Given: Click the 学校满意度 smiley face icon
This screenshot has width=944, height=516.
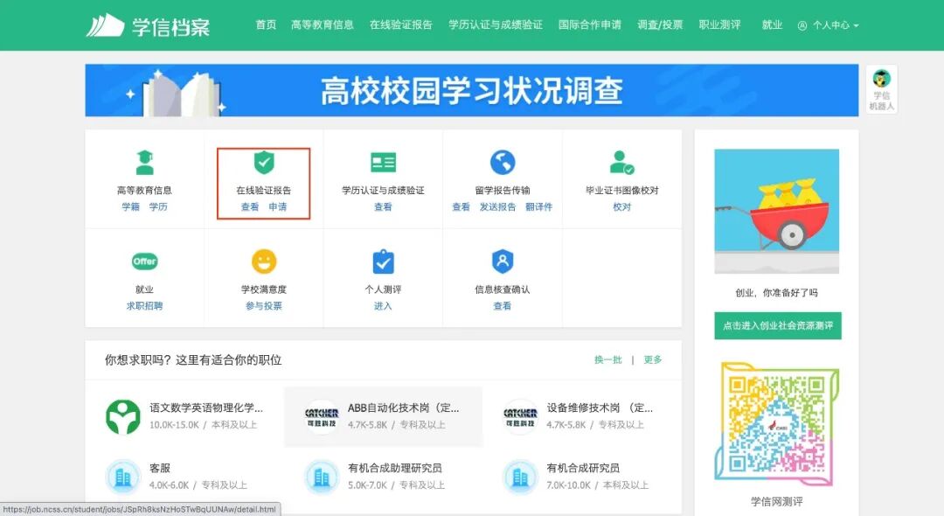Looking at the screenshot, I should [x=262, y=261].
